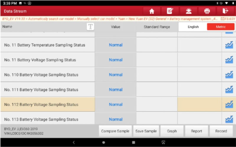Viewport: 236px width, 147px height.
Task: Tap Normal value of No. 11 Battery Voltage
Action: click(x=116, y=60)
